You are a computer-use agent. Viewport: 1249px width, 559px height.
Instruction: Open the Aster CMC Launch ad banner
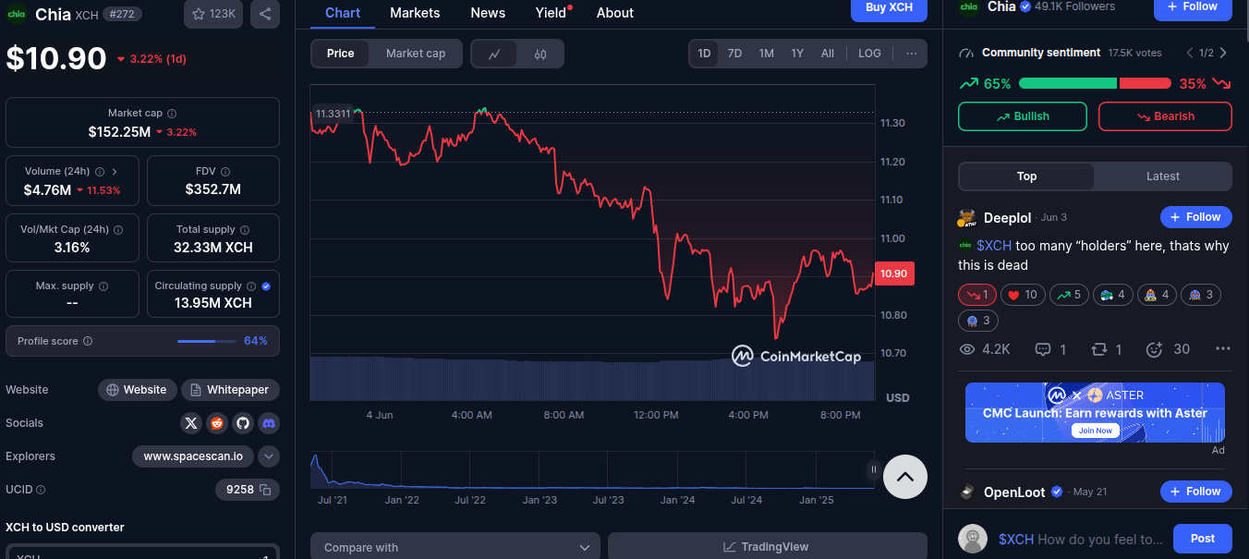coord(1095,412)
